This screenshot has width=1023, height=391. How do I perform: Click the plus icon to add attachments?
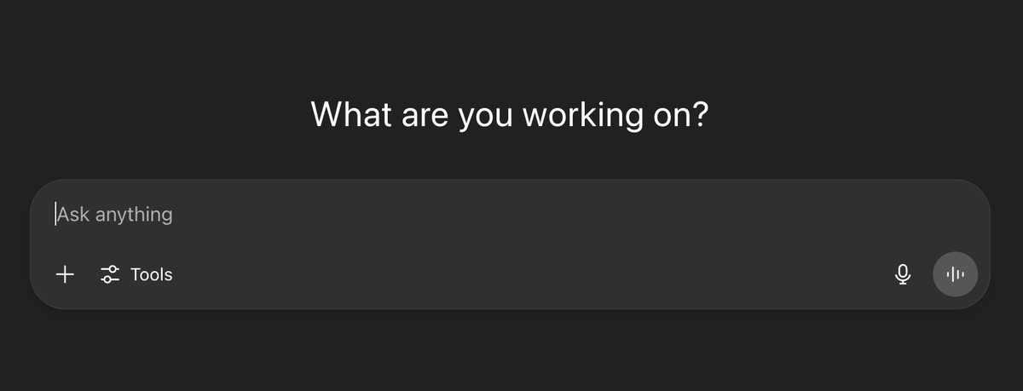[65, 274]
